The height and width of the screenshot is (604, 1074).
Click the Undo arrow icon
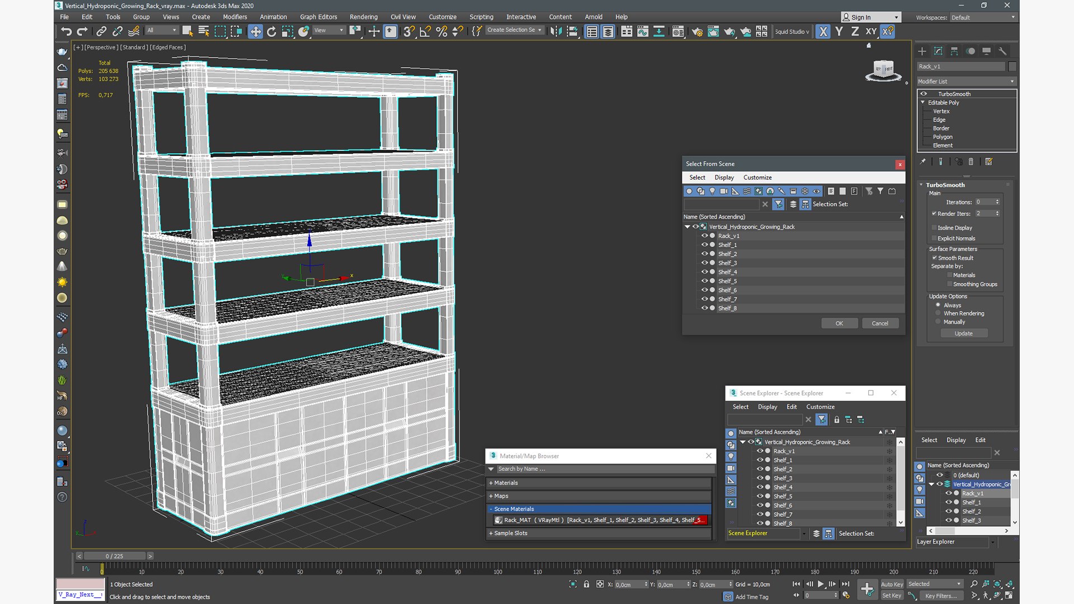(66, 31)
